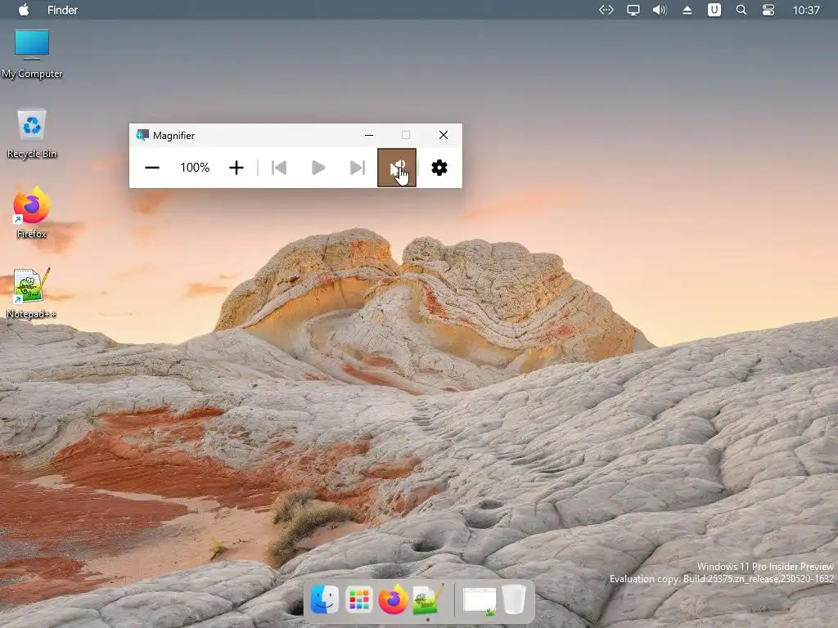Image resolution: width=838 pixels, height=628 pixels.
Task: Go to previous sentence in Magnifier reader
Action: (279, 168)
